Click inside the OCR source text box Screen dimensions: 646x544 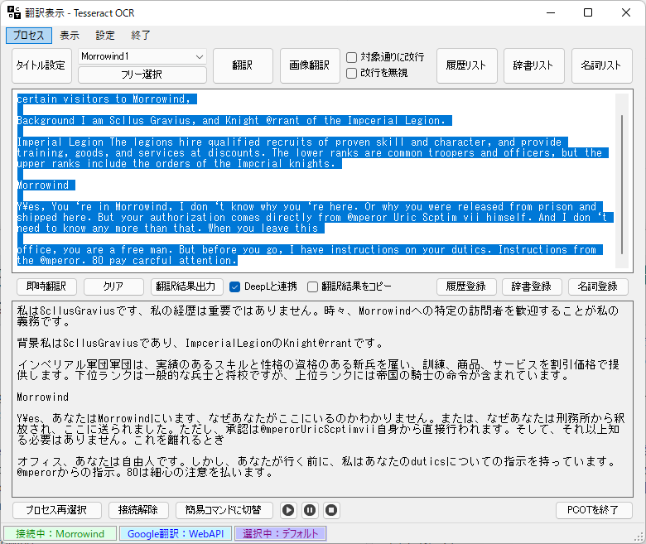[x=322, y=181]
